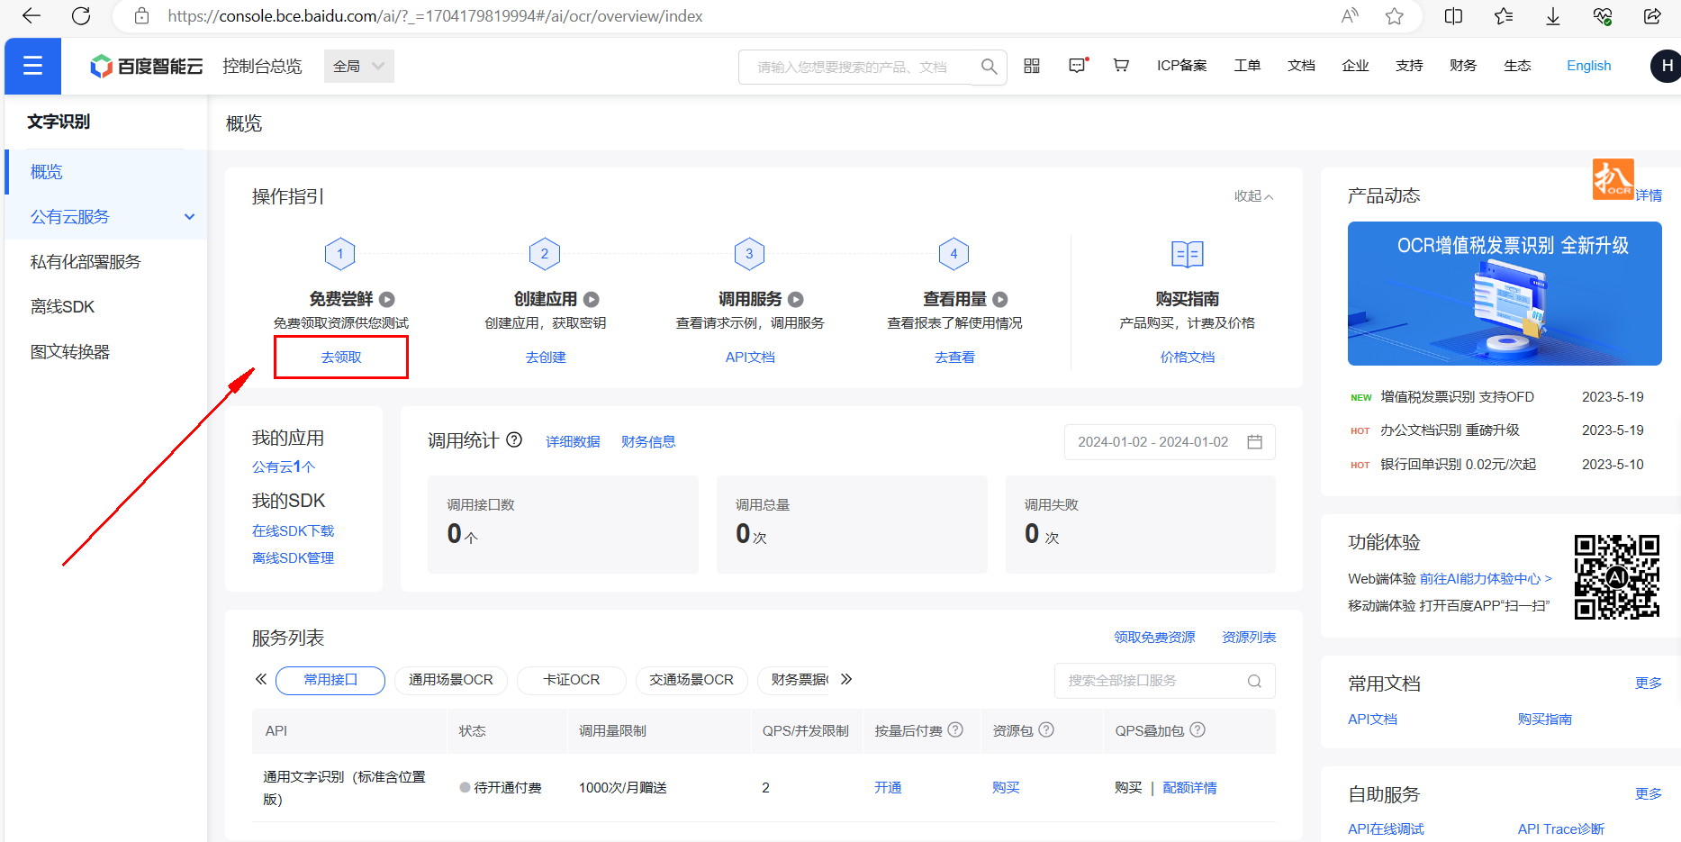The height and width of the screenshot is (842, 1681).
Task: Open the message notifications icon
Action: pyautogui.click(x=1078, y=66)
